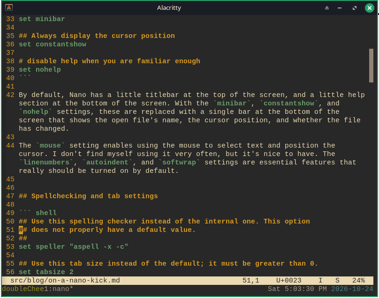
Task: Click line number 42 in the gutter
Action: pos(10,95)
